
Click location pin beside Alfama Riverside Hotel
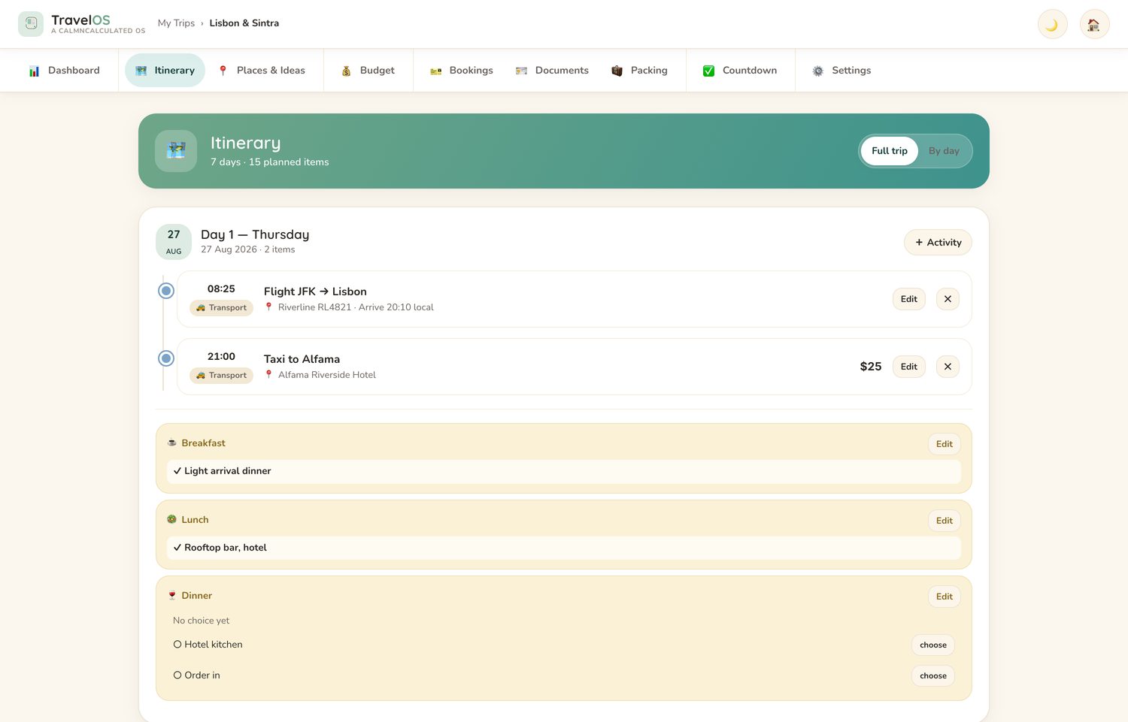[x=268, y=374]
